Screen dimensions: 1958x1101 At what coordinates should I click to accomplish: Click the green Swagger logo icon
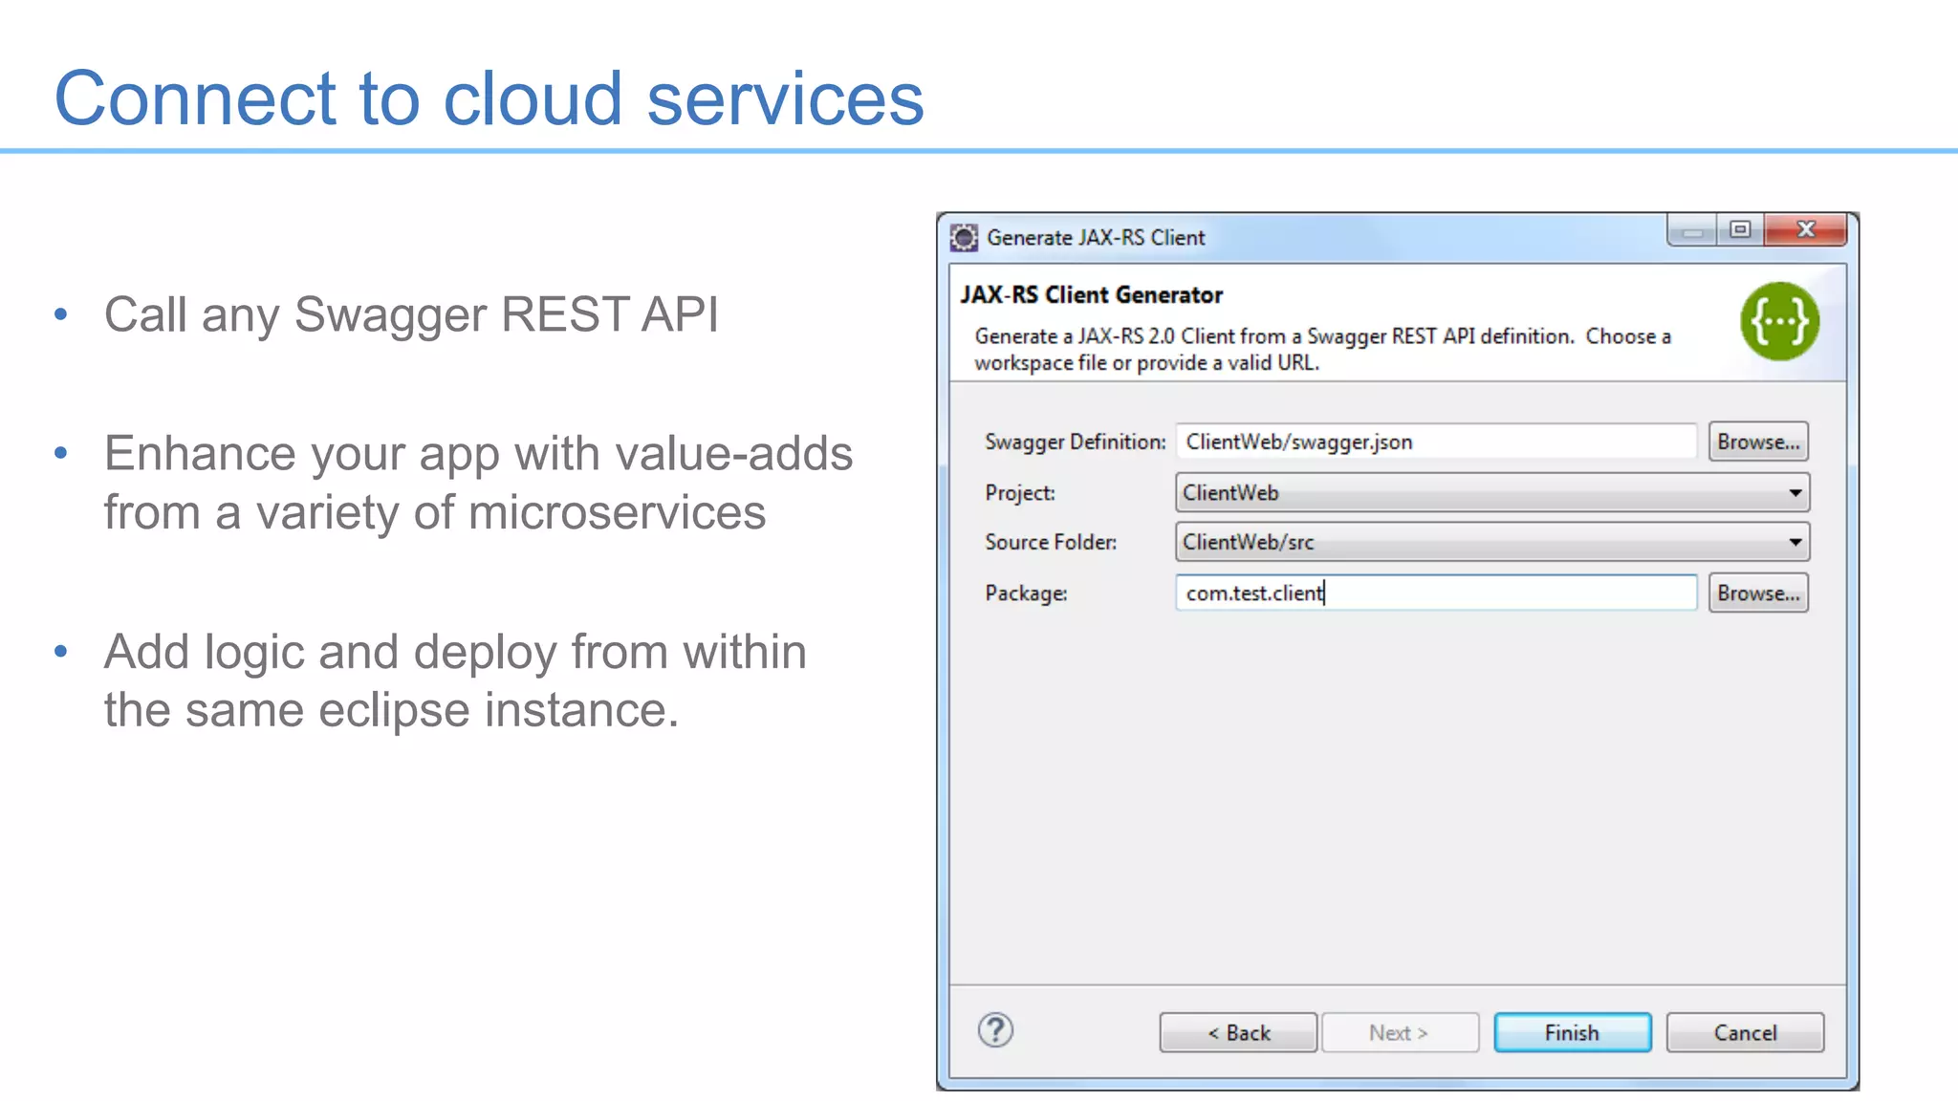coord(1779,321)
